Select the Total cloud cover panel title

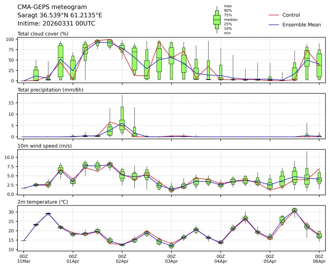(43, 33)
